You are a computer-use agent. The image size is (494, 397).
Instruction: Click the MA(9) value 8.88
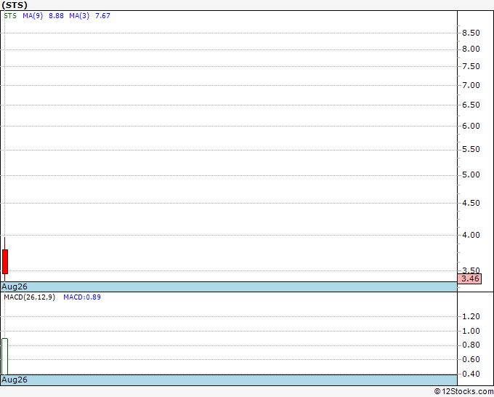pyautogui.click(x=56, y=16)
